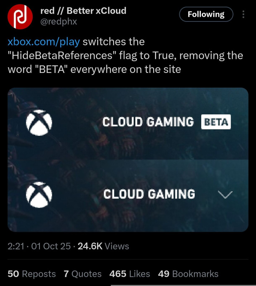View the 24.6K Views analytics
This screenshot has width=256, height=286.
[x=103, y=246]
